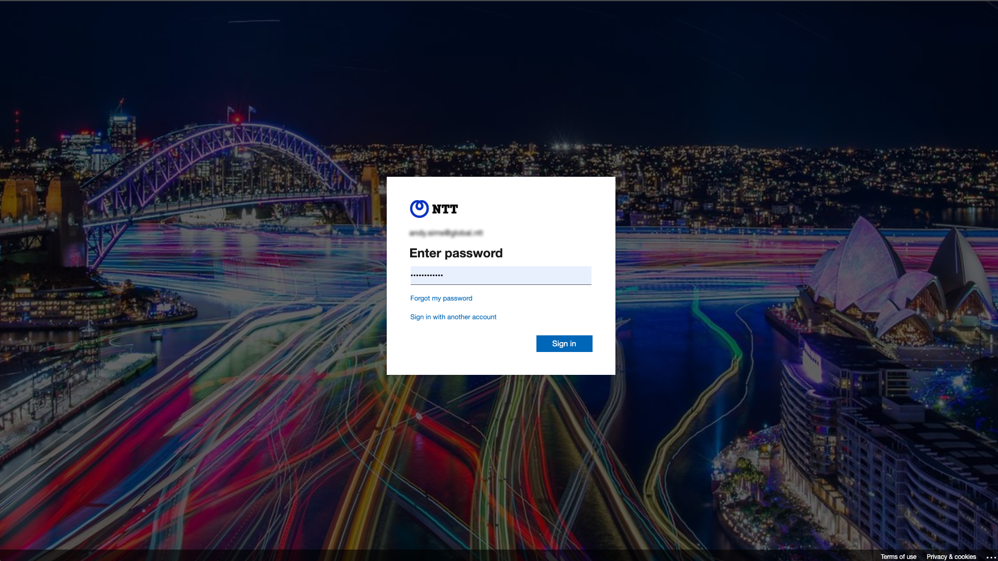Open the Privacy & cookies link
Viewport: 998px width, 561px height.
[951, 556]
